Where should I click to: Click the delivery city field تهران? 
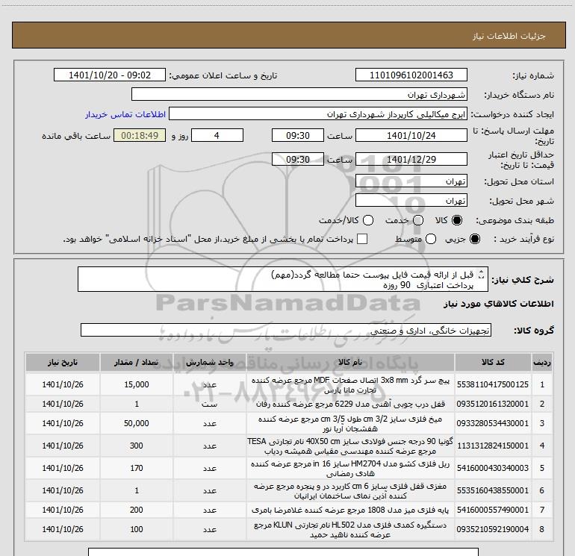[x=411, y=201]
